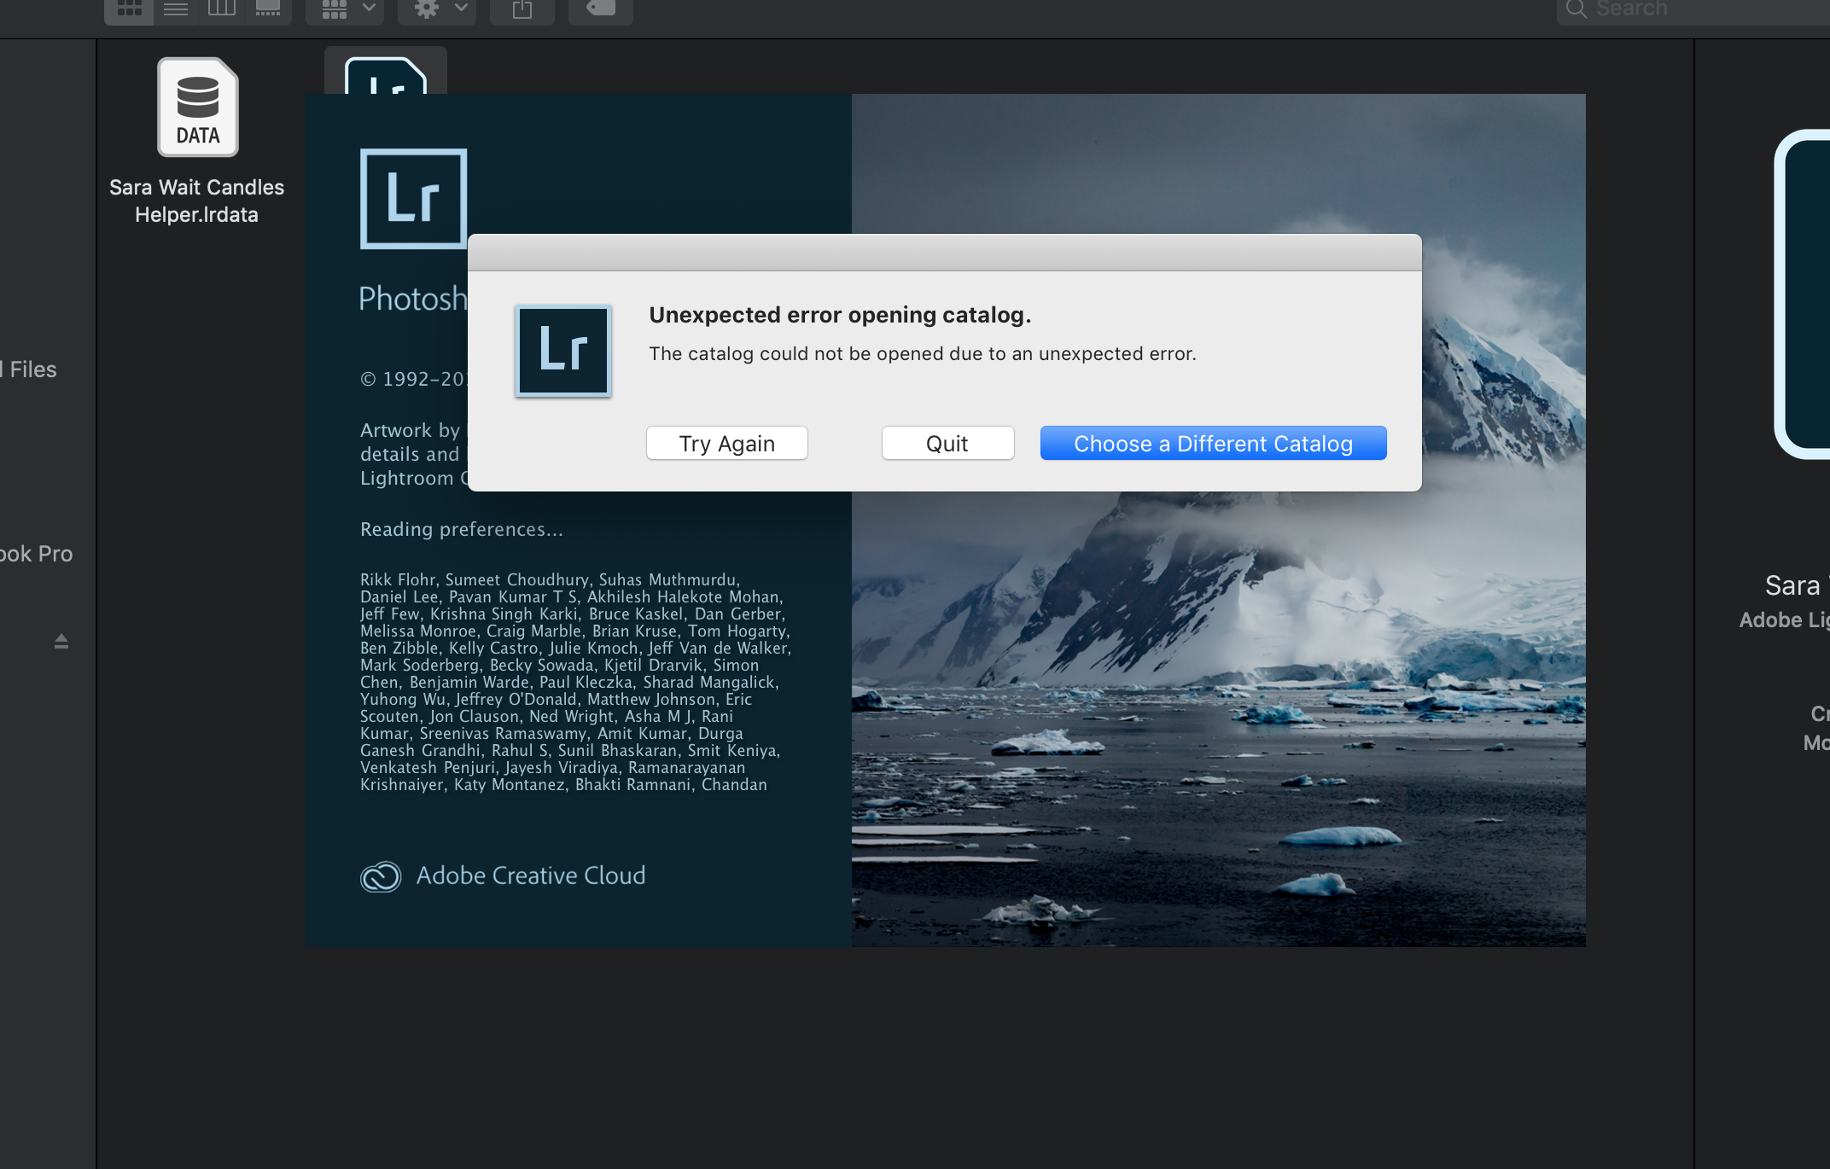
Task: Select MacBook Pro item in sidebar
Action: [36, 554]
